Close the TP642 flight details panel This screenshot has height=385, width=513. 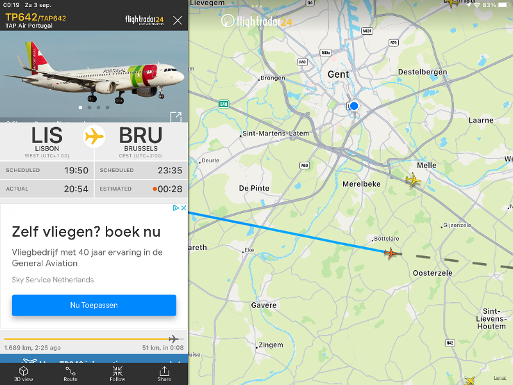coord(178,21)
